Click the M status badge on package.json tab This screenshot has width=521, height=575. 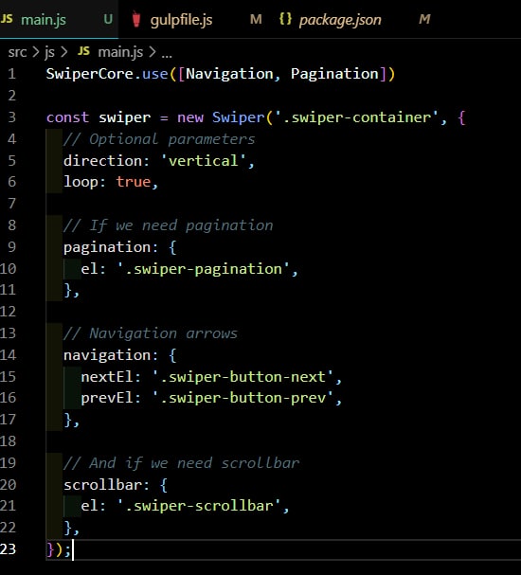(x=424, y=19)
